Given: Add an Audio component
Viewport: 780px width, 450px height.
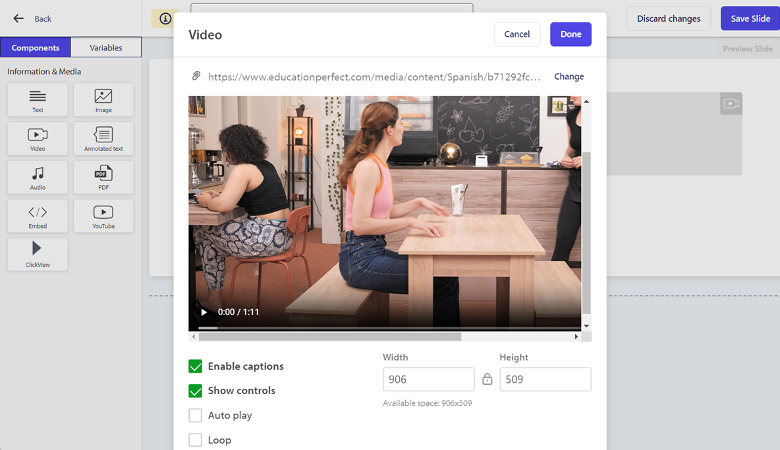Looking at the screenshot, I should (x=38, y=177).
